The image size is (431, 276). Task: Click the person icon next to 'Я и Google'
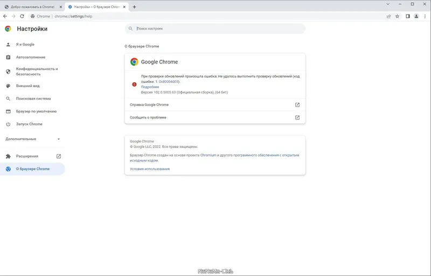tap(8, 45)
